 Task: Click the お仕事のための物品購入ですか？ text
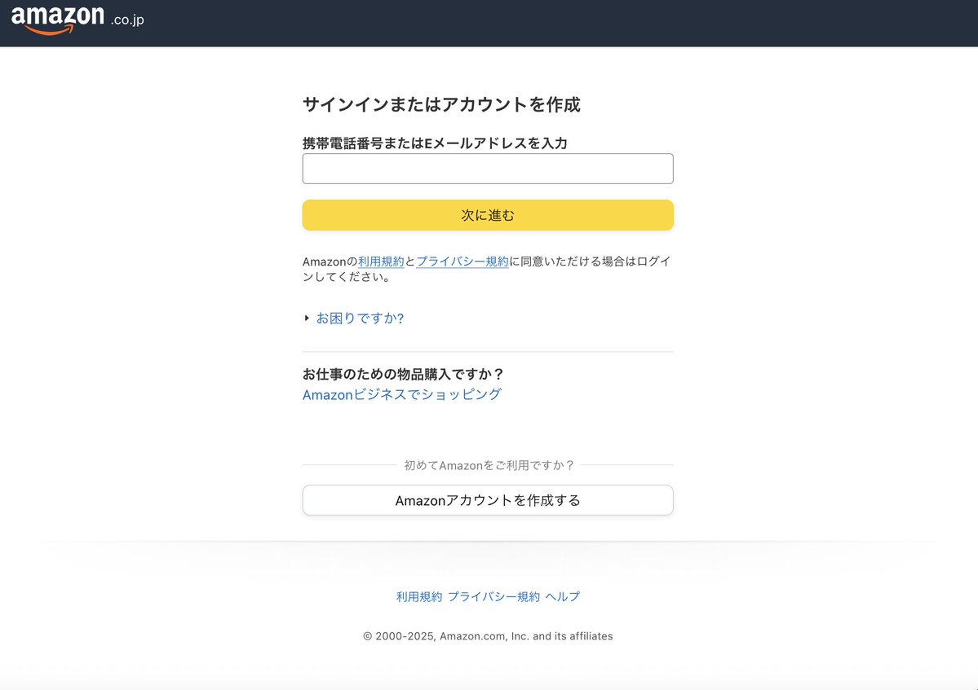[x=403, y=374]
